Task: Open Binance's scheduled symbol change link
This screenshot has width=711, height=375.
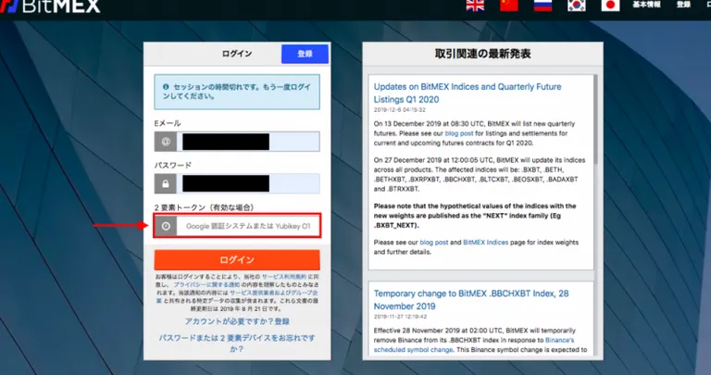Action: click(474, 345)
